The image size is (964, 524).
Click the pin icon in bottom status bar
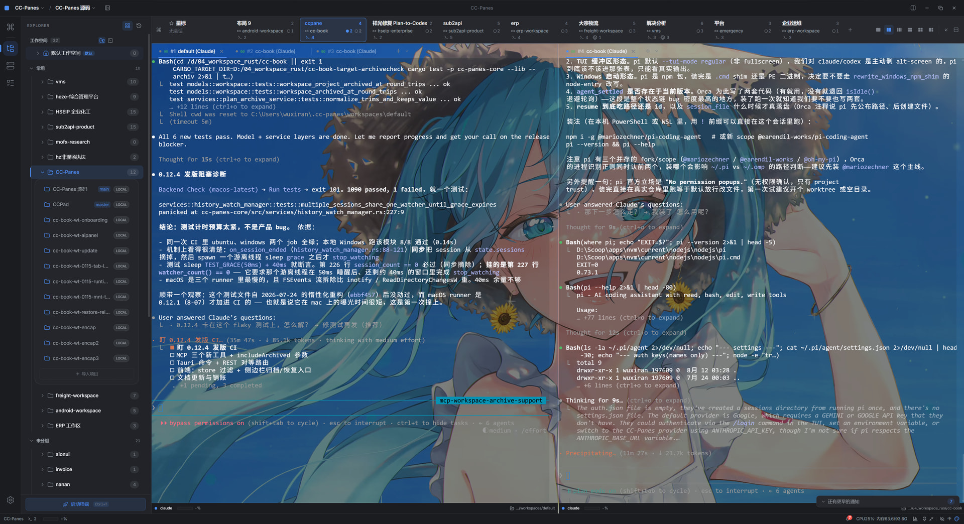924,519
